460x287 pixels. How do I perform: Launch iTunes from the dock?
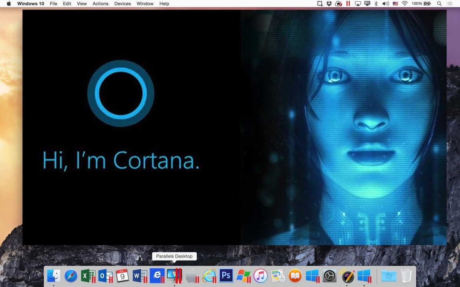(261, 276)
